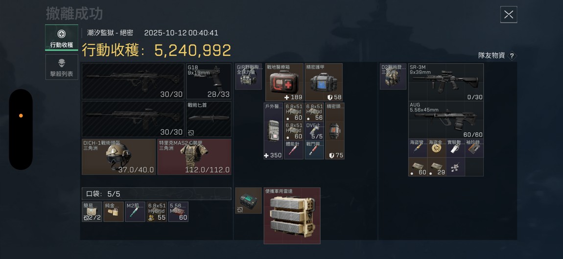This screenshot has width=563, height=259.
Task: Click the outdoor medical pack (350)
Action: click(273, 131)
